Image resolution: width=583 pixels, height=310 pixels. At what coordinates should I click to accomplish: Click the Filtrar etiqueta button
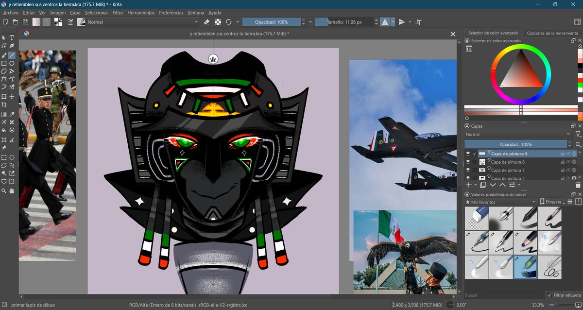(564, 295)
